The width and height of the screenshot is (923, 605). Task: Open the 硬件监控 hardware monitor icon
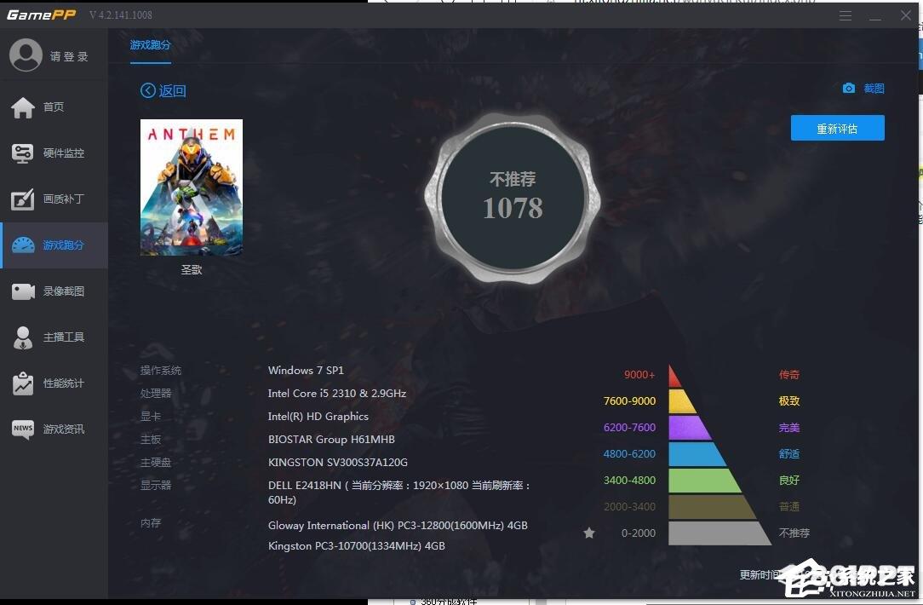click(x=22, y=153)
